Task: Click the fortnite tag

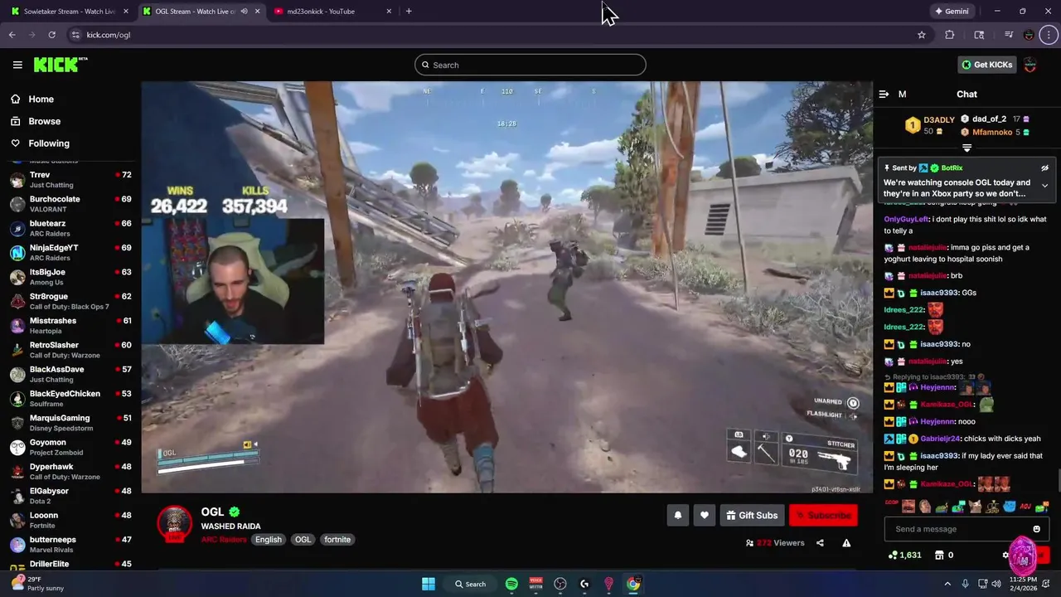Action: point(337,540)
